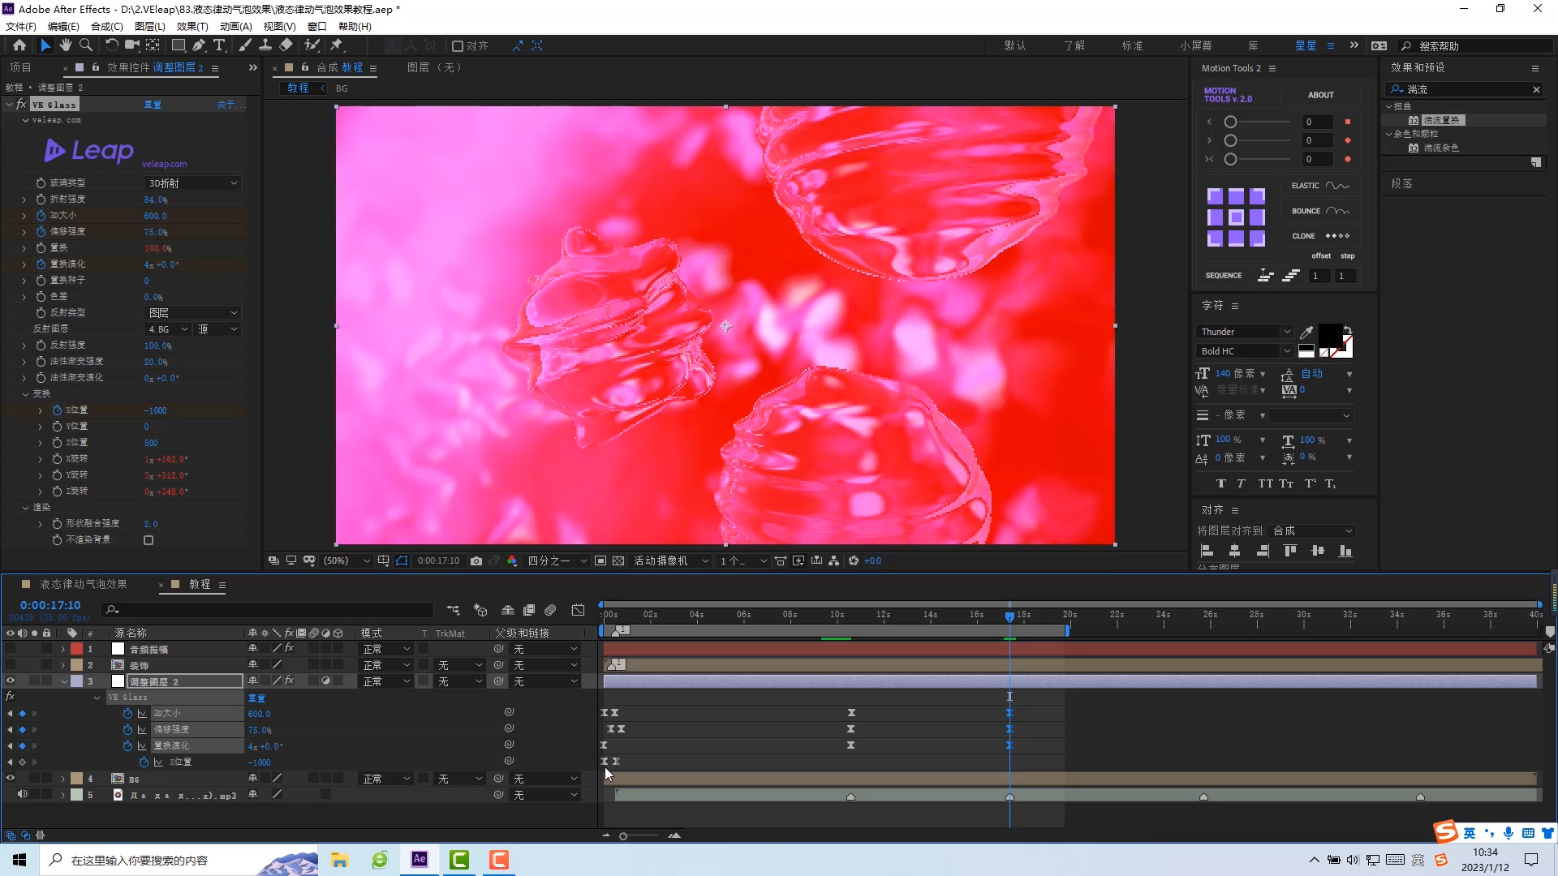Select the Brush tool
Image resolution: width=1558 pixels, height=876 pixels.
(x=245, y=45)
